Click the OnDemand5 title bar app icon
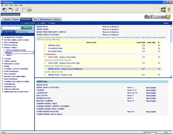 (x=2, y=2)
